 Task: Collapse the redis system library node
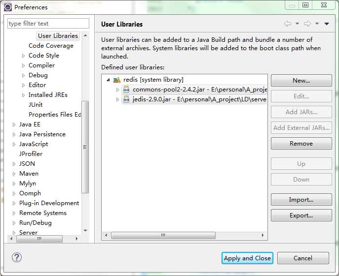point(109,80)
